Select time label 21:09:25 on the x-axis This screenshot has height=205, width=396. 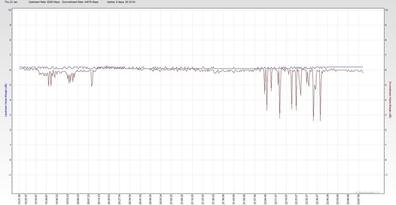coord(182,199)
